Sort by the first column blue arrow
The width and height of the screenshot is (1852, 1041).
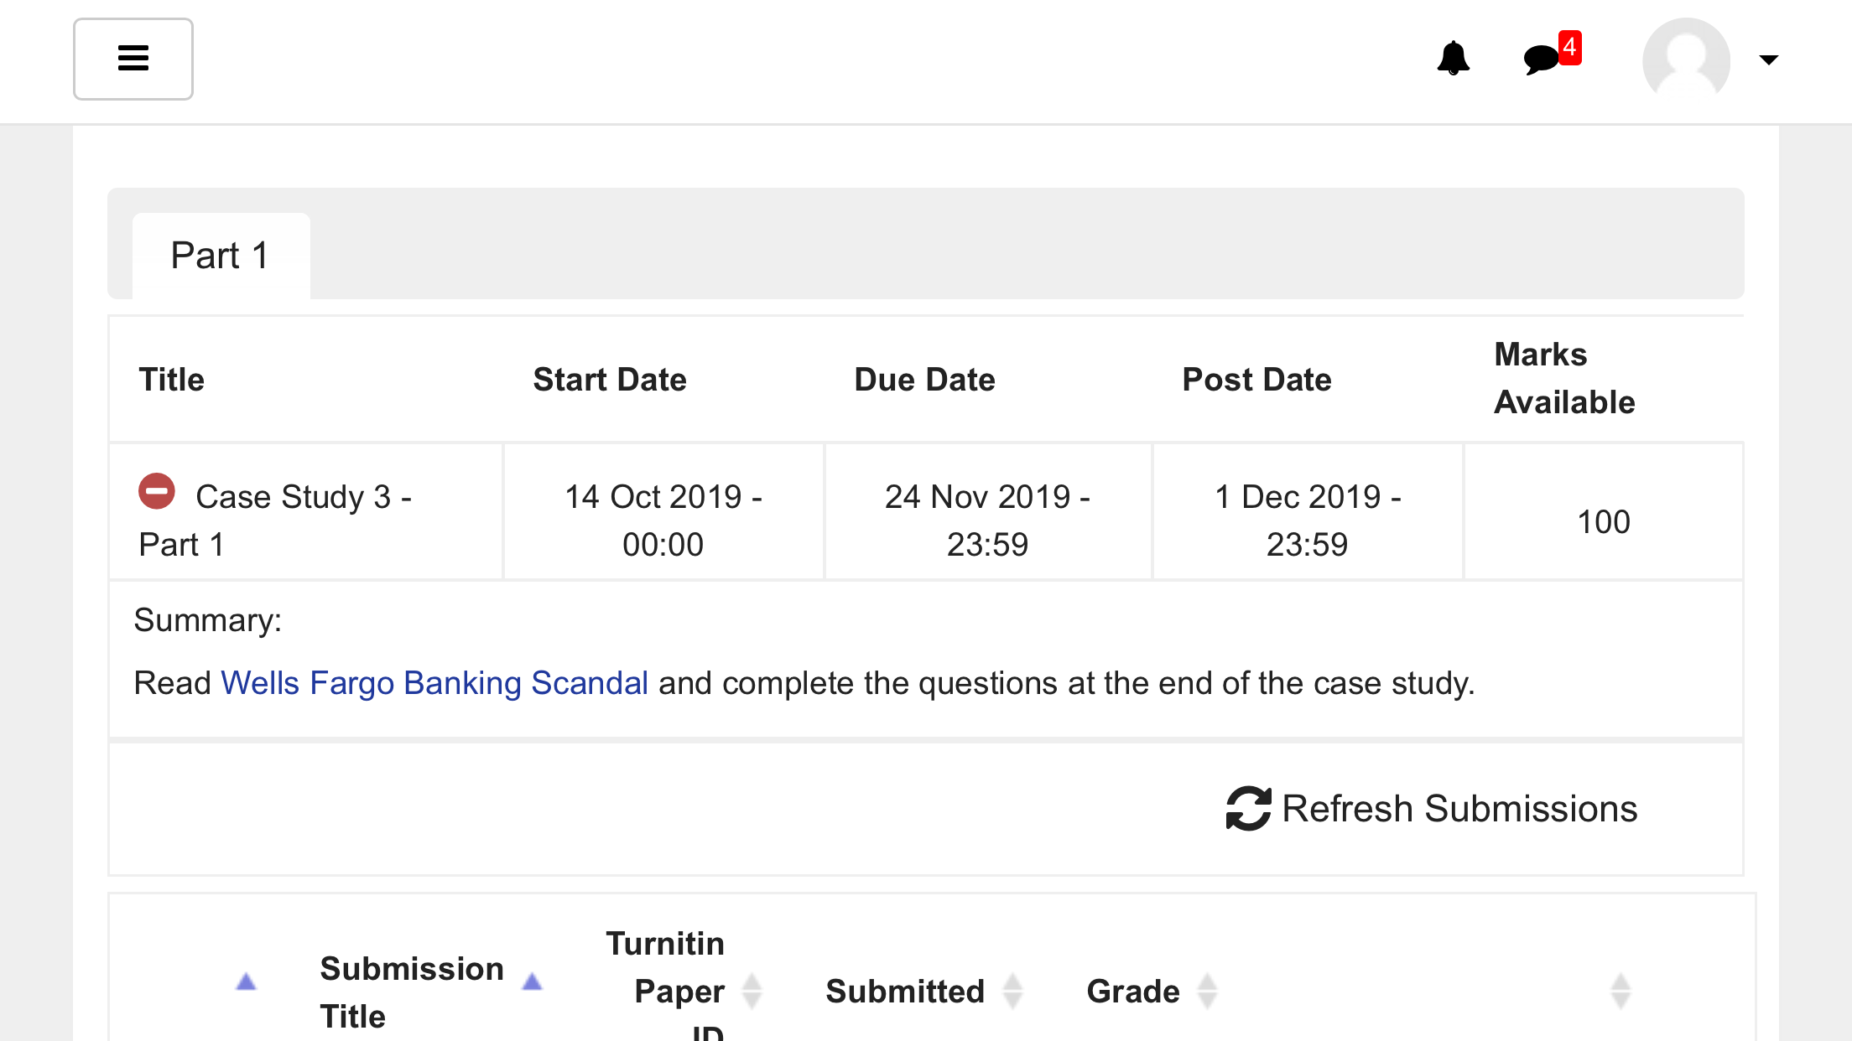(246, 981)
